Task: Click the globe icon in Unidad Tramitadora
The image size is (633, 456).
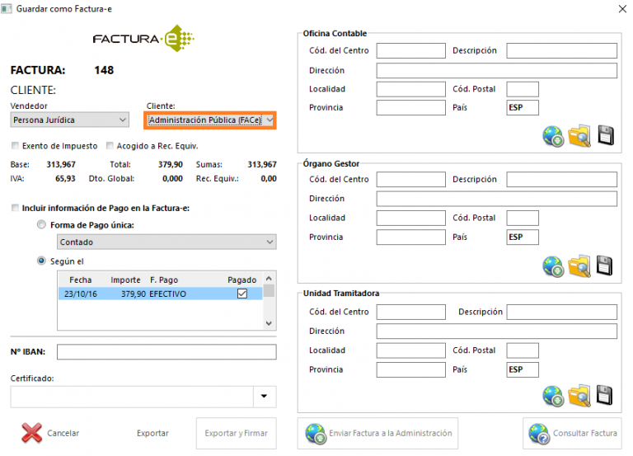Action: coord(553,396)
